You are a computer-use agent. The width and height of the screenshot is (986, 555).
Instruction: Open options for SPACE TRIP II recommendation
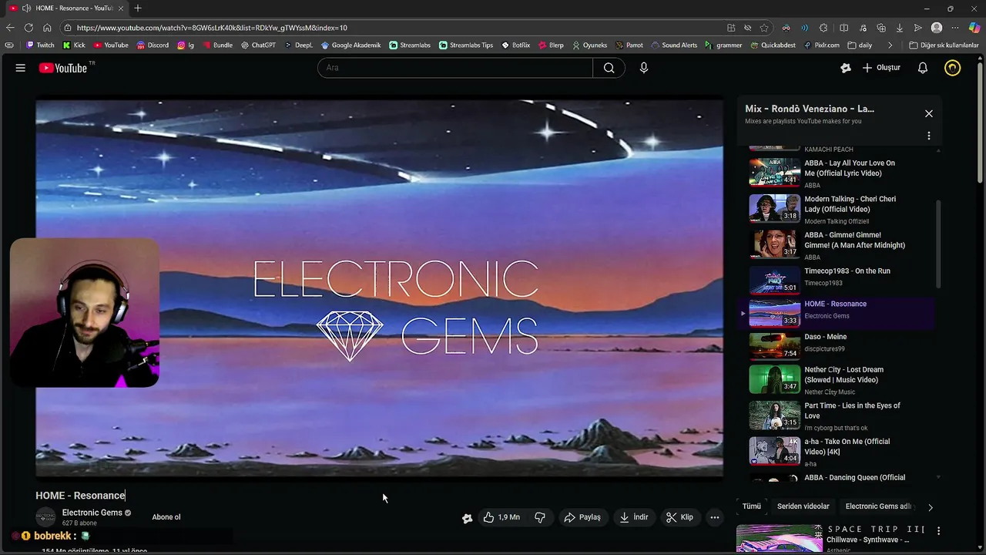[x=938, y=531]
